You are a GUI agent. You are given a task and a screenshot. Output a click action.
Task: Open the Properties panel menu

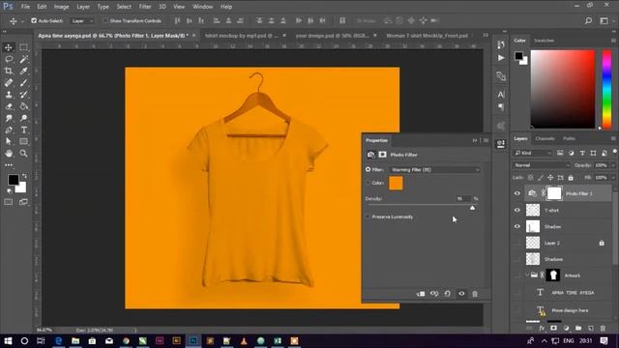pyautogui.click(x=486, y=140)
